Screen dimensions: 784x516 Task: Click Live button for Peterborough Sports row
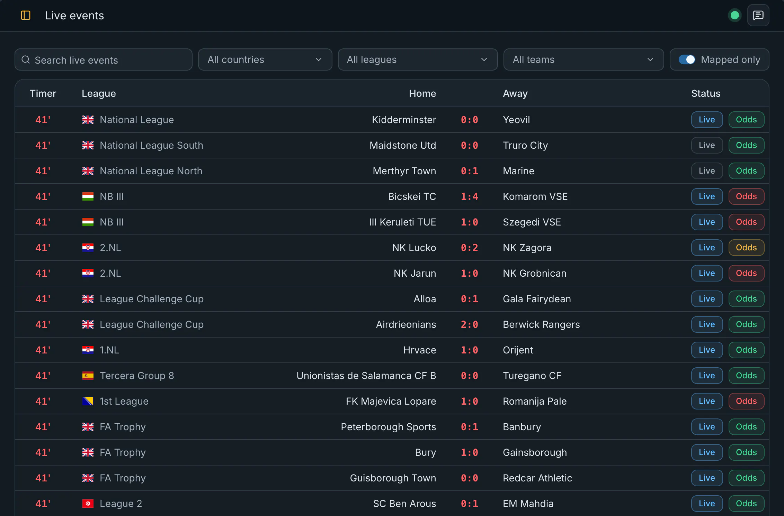(707, 427)
